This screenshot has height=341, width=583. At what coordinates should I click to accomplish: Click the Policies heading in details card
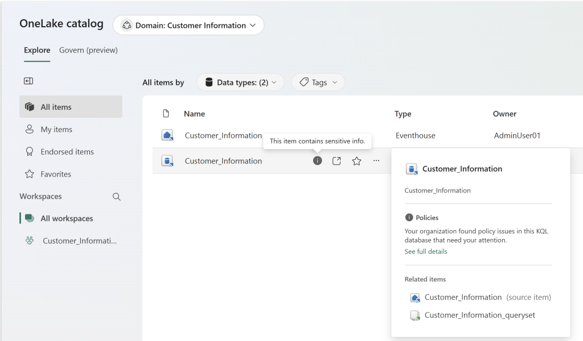tap(427, 217)
